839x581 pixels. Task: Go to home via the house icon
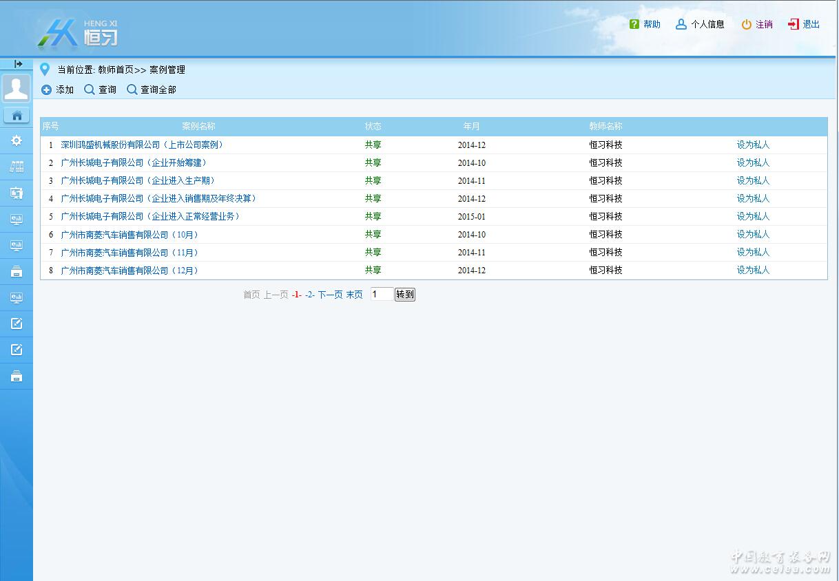tap(17, 115)
